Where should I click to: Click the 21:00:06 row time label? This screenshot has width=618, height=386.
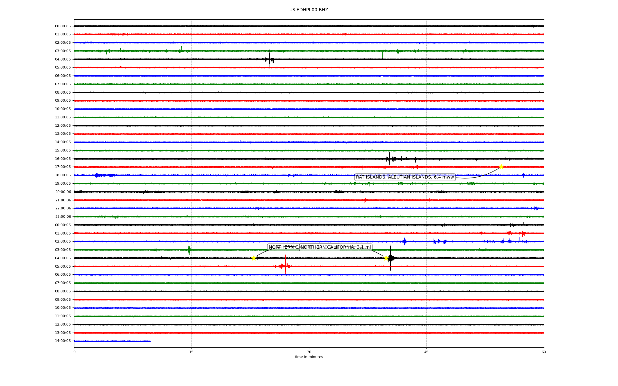point(63,200)
